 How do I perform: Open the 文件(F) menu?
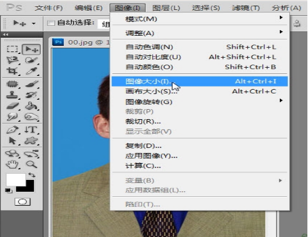tap(48, 8)
